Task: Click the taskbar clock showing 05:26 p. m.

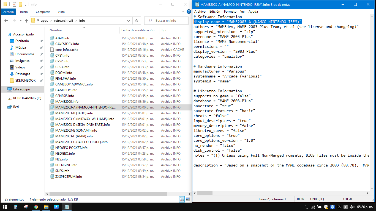Action: tap(365, 207)
